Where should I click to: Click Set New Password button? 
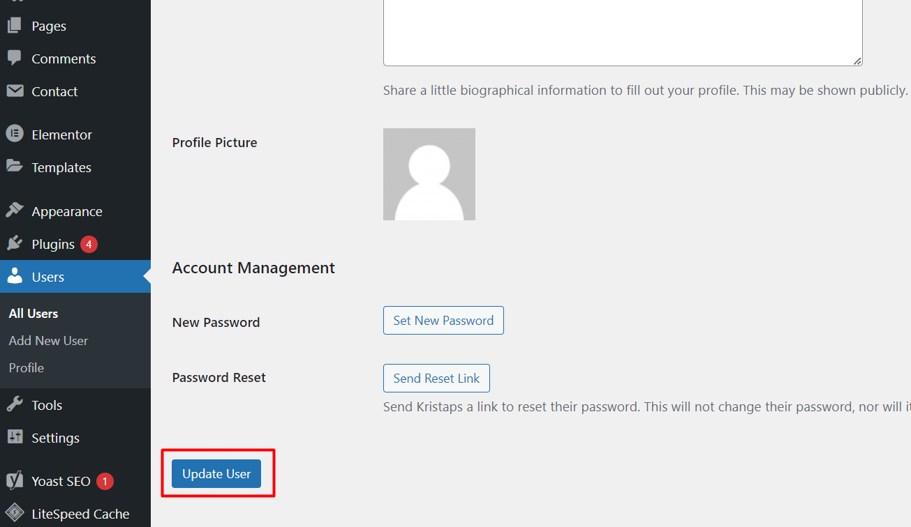(443, 321)
